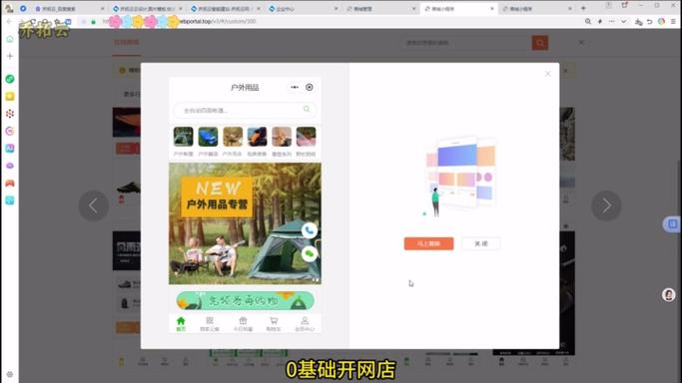Click the green WeChat floating button

point(310,253)
